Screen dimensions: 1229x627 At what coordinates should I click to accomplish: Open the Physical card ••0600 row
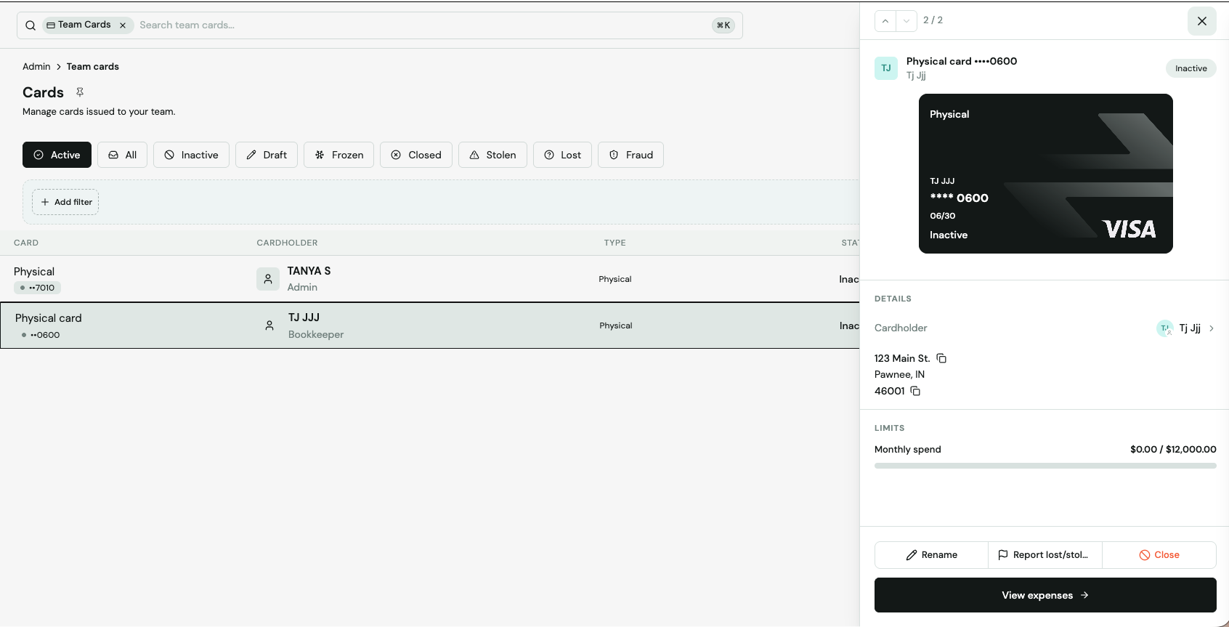click(x=430, y=325)
